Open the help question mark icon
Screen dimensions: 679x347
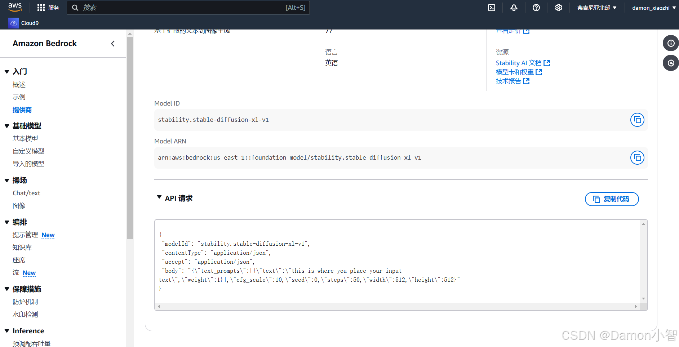click(536, 8)
